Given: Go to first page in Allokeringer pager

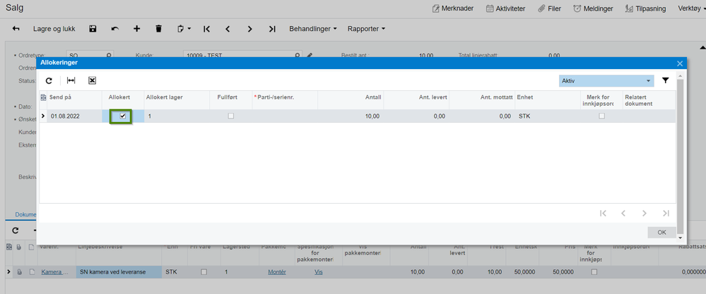Looking at the screenshot, I should [603, 213].
